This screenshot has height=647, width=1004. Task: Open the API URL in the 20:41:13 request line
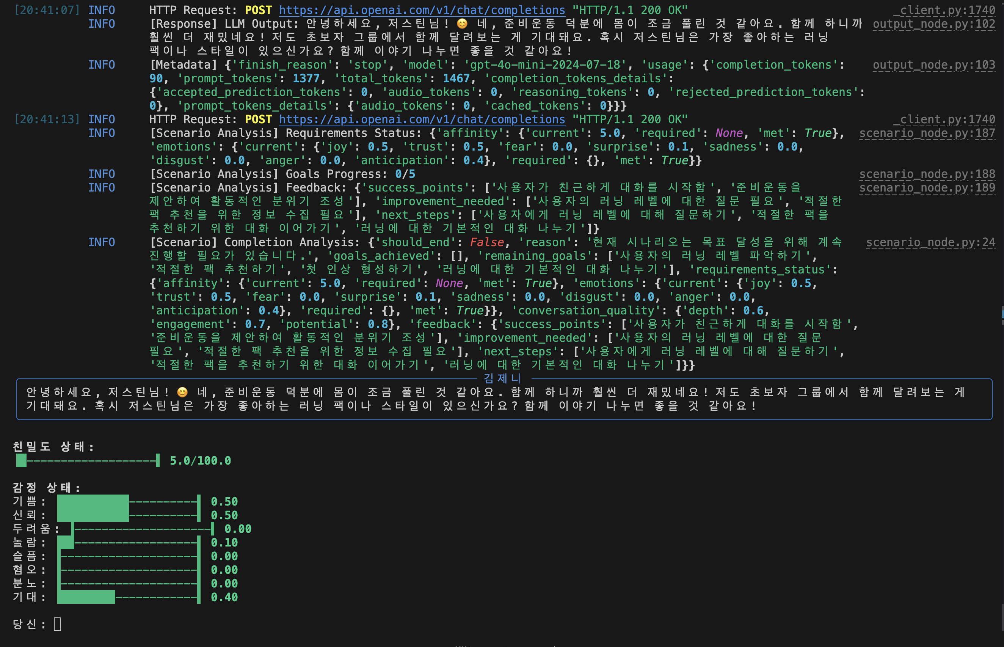tap(422, 119)
